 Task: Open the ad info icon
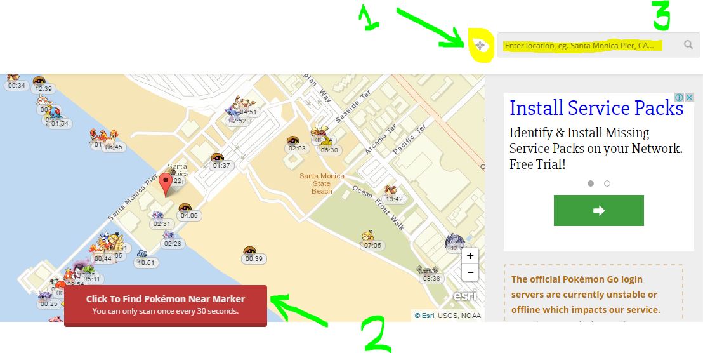click(680, 97)
